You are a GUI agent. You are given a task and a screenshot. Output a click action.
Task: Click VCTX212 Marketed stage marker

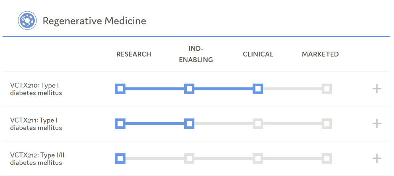327,158
